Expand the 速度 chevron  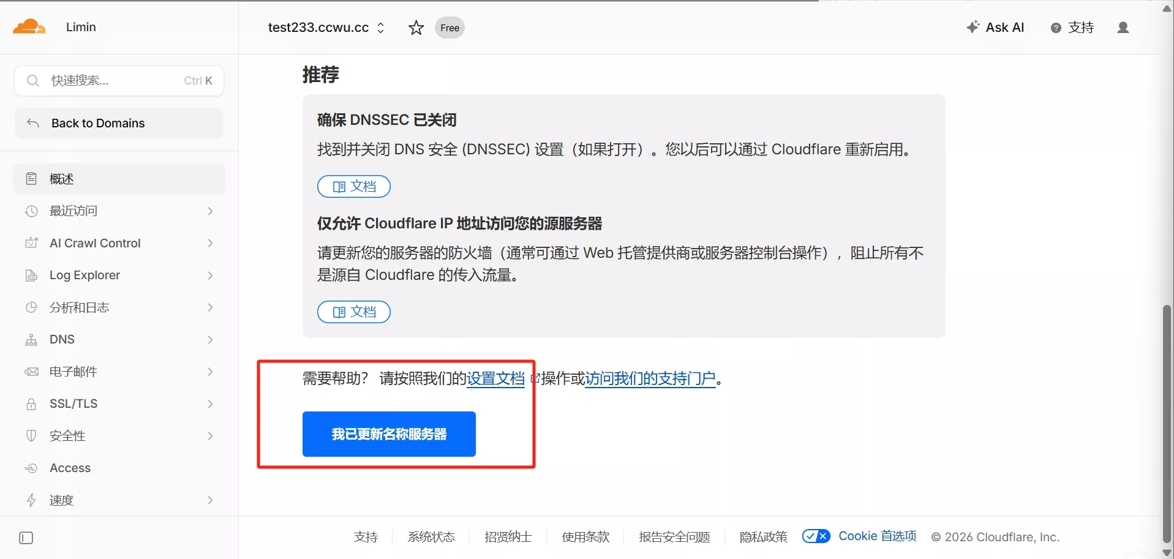210,500
